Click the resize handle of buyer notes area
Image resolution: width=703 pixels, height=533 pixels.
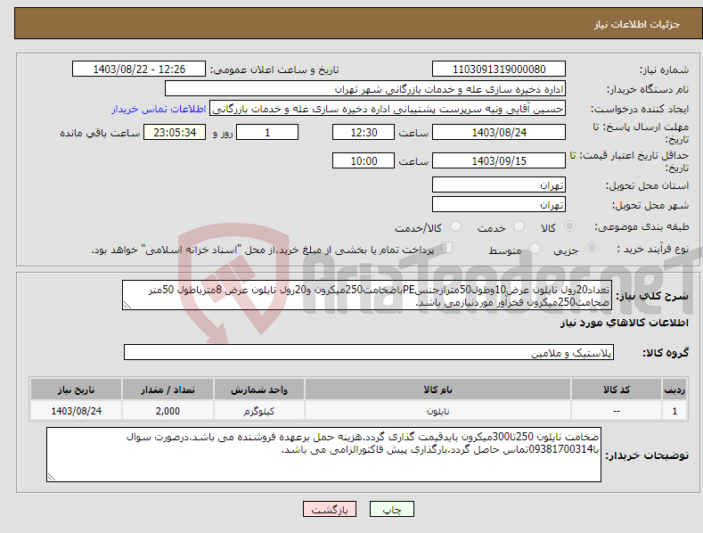[52, 477]
